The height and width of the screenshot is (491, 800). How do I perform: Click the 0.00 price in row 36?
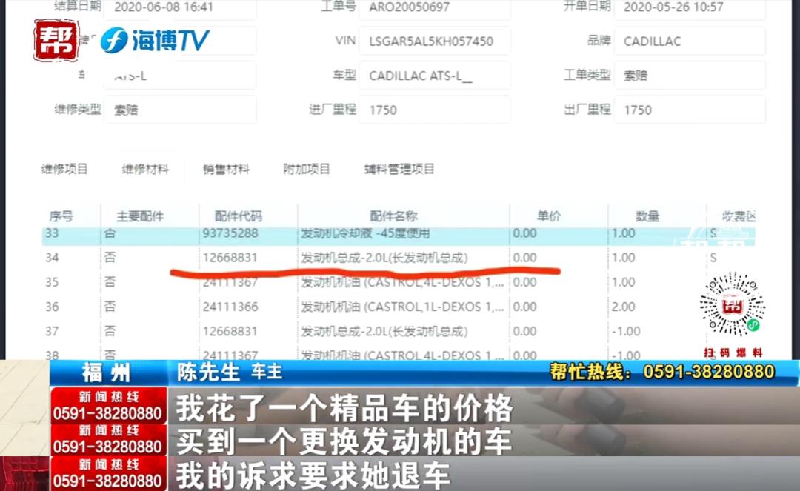(x=524, y=307)
